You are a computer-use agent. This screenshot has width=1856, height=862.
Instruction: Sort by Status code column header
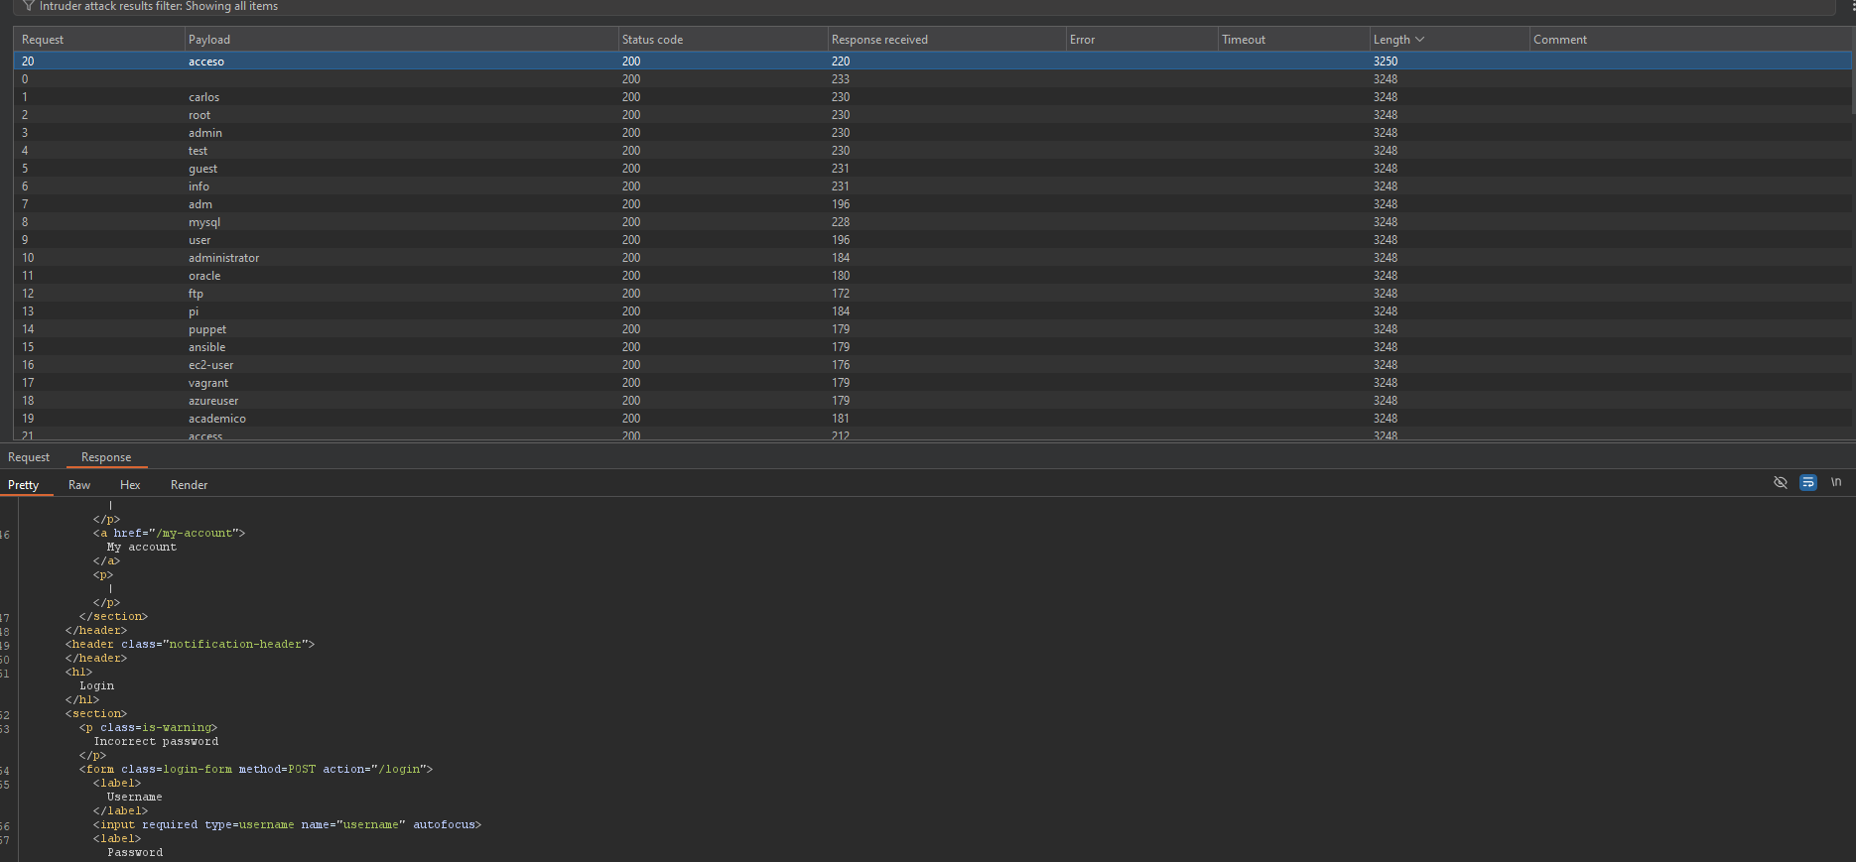[652, 40]
